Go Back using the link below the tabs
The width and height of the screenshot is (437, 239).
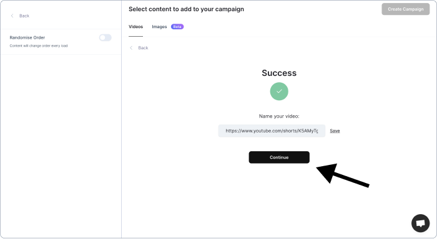(x=143, y=48)
